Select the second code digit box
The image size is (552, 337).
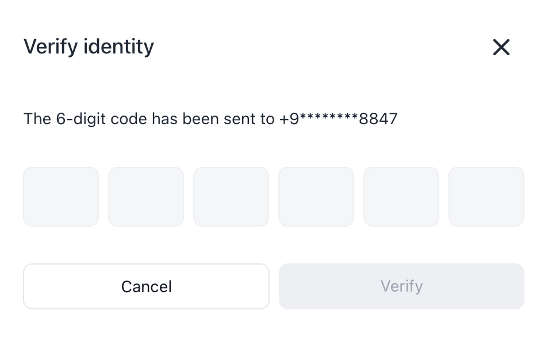146,197
